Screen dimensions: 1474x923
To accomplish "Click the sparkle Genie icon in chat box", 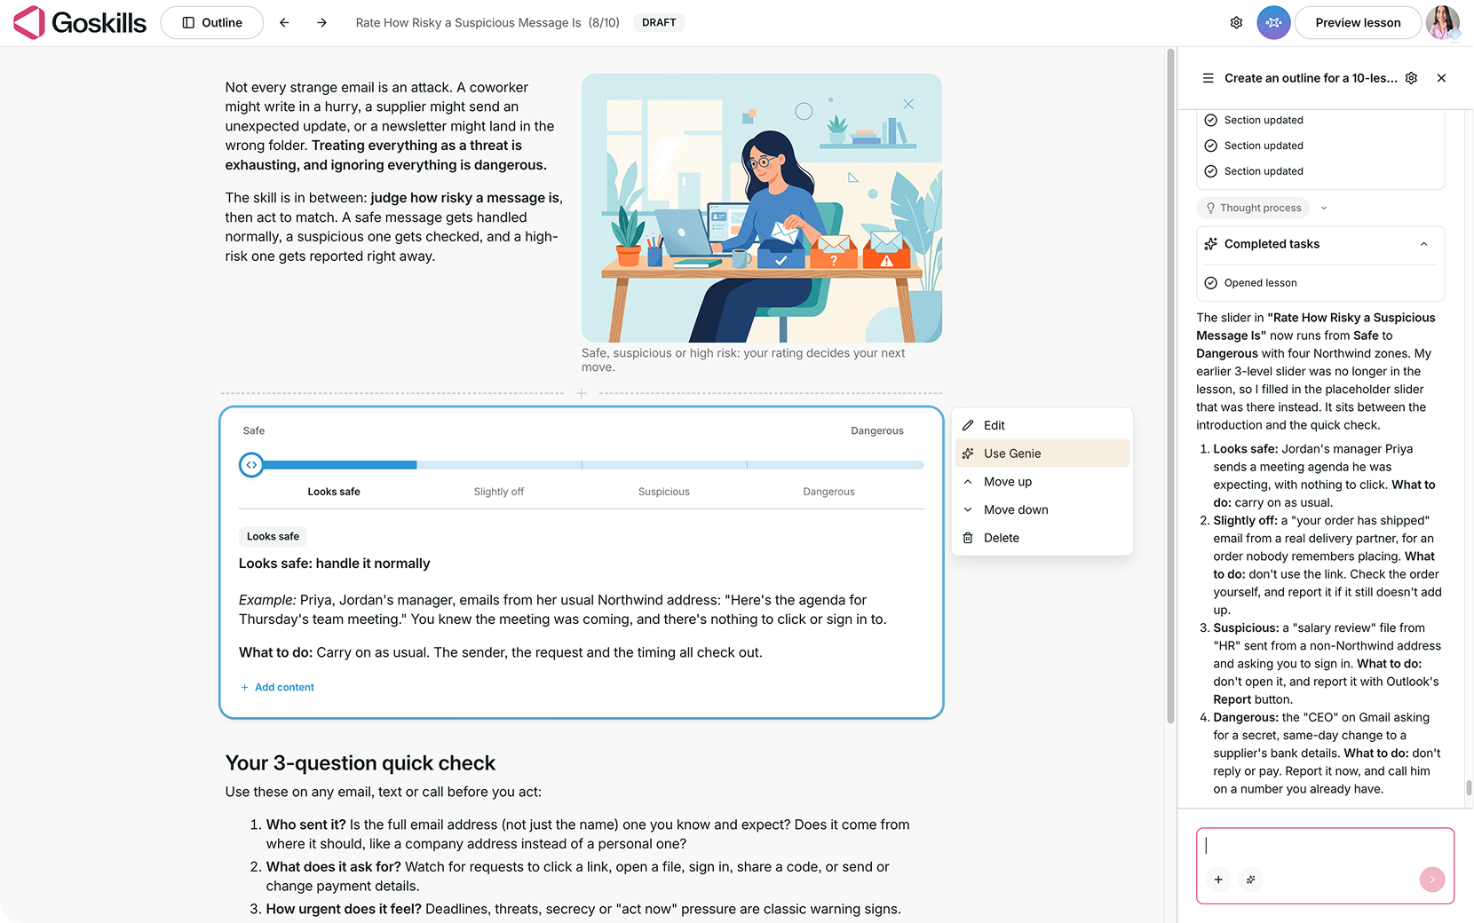I will [1250, 880].
